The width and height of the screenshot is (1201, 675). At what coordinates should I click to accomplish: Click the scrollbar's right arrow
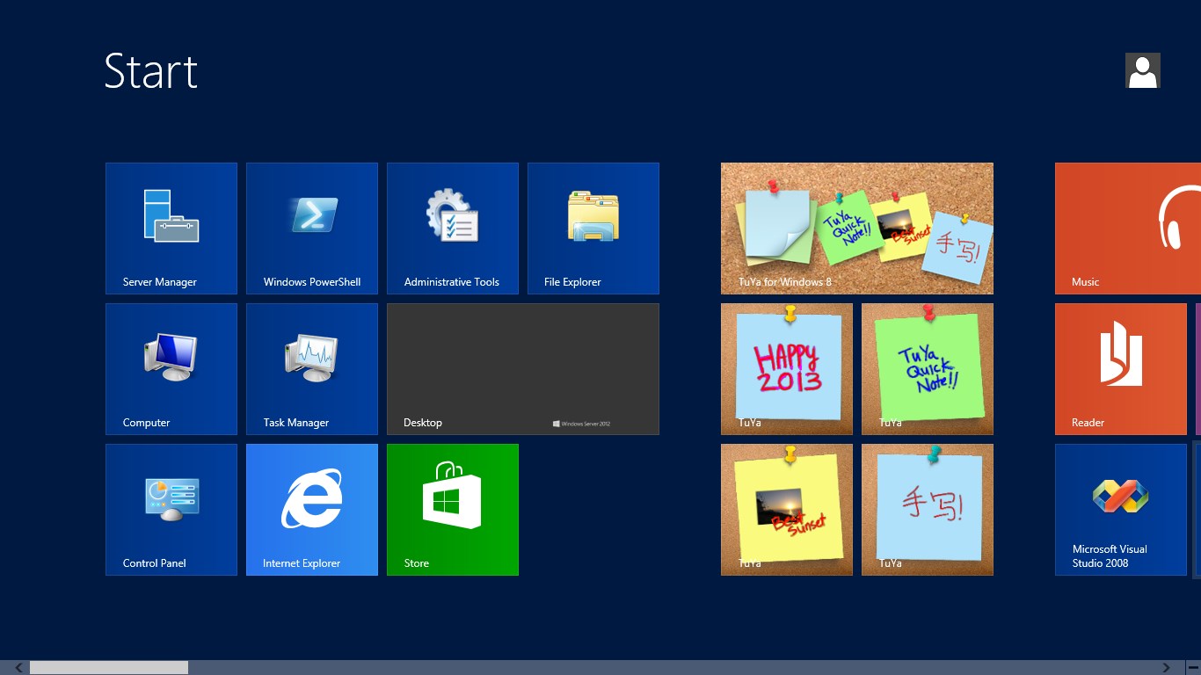click(x=1167, y=668)
